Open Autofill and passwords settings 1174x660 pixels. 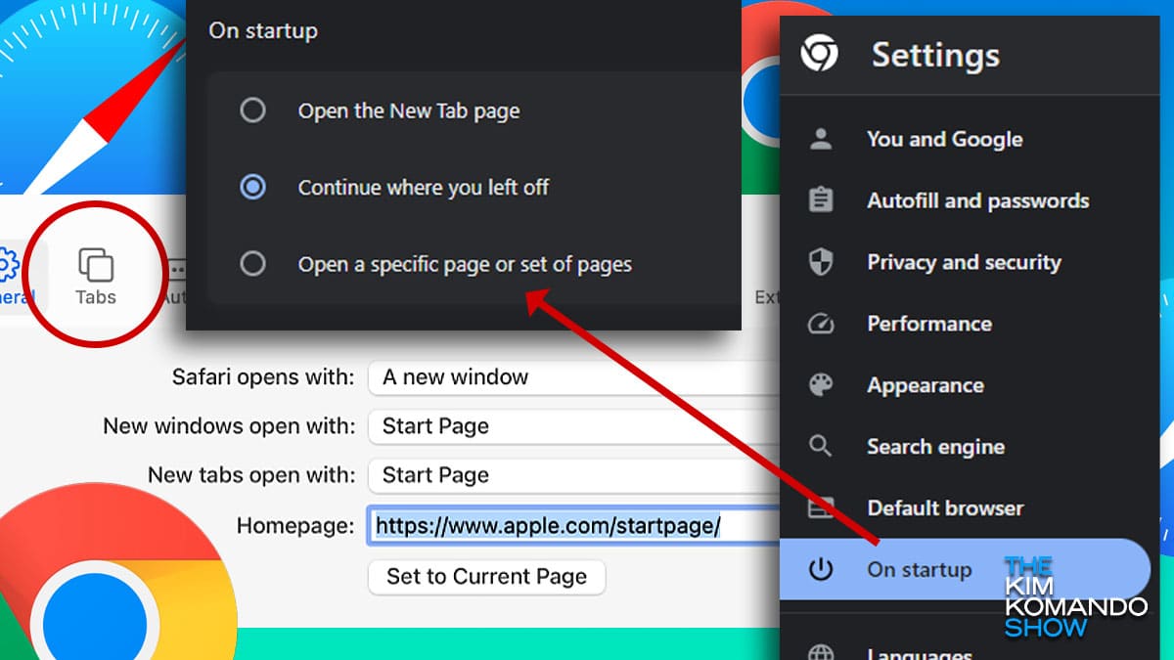977,200
